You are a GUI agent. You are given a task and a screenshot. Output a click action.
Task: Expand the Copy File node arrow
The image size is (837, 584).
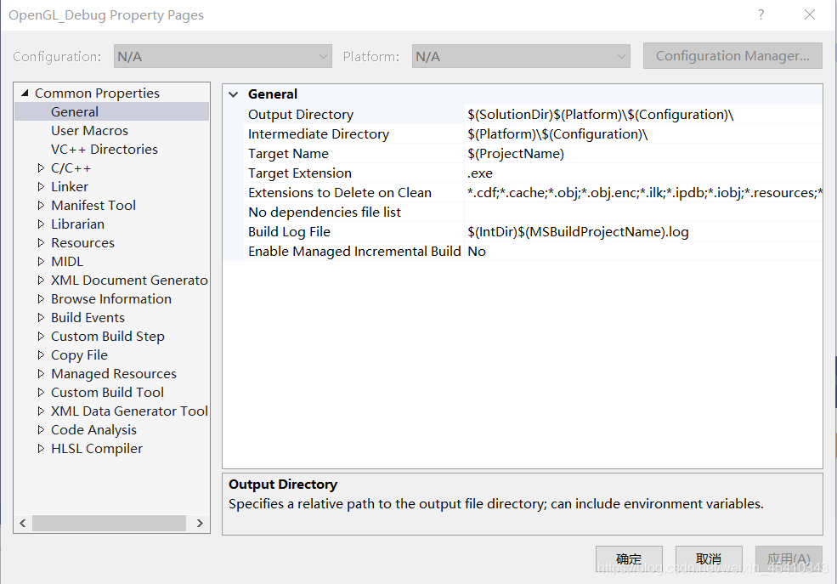tap(41, 354)
